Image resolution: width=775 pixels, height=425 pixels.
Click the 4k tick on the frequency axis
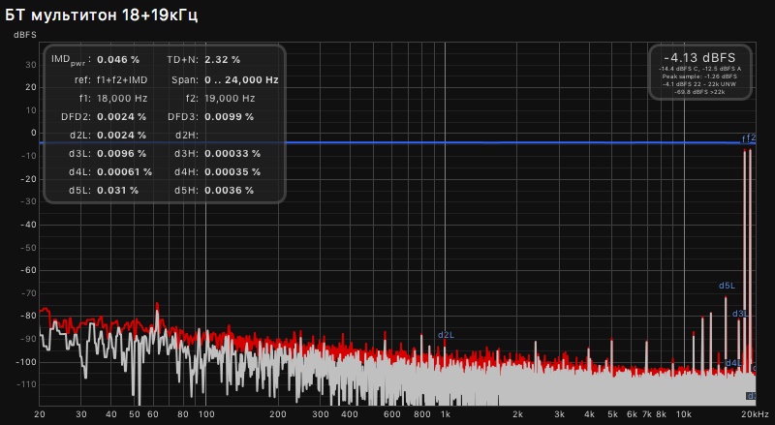pyautogui.click(x=589, y=414)
